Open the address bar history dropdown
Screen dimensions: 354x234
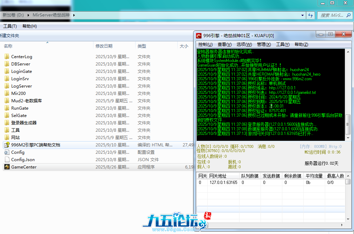302,15
